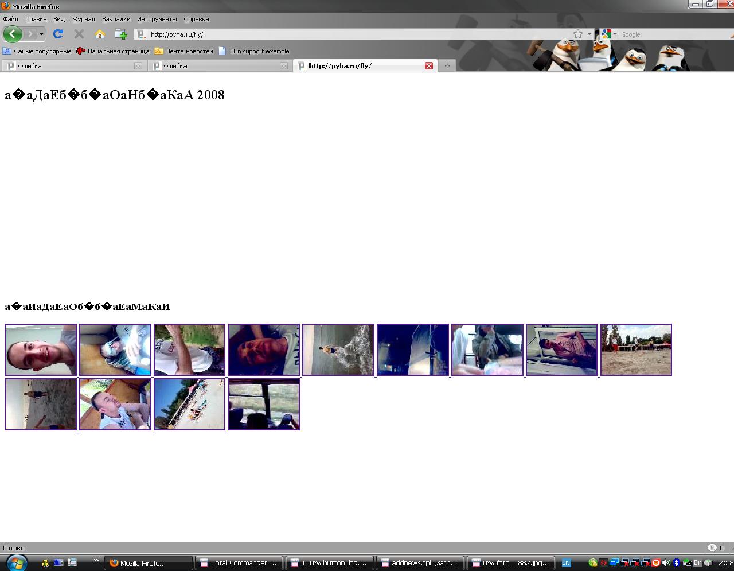734x571 pixels.
Task: Click the new tab folder-plus toolbar icon
Action: (120, 34)
